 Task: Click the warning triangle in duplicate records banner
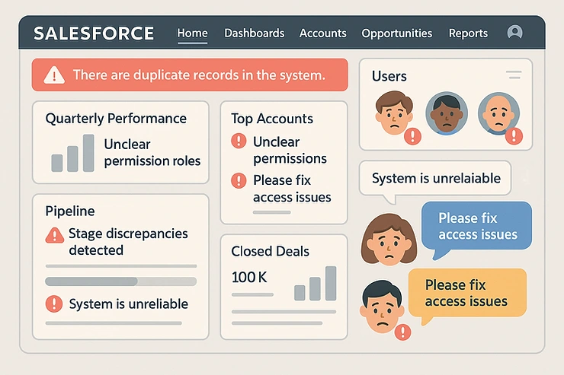point(54,75)
